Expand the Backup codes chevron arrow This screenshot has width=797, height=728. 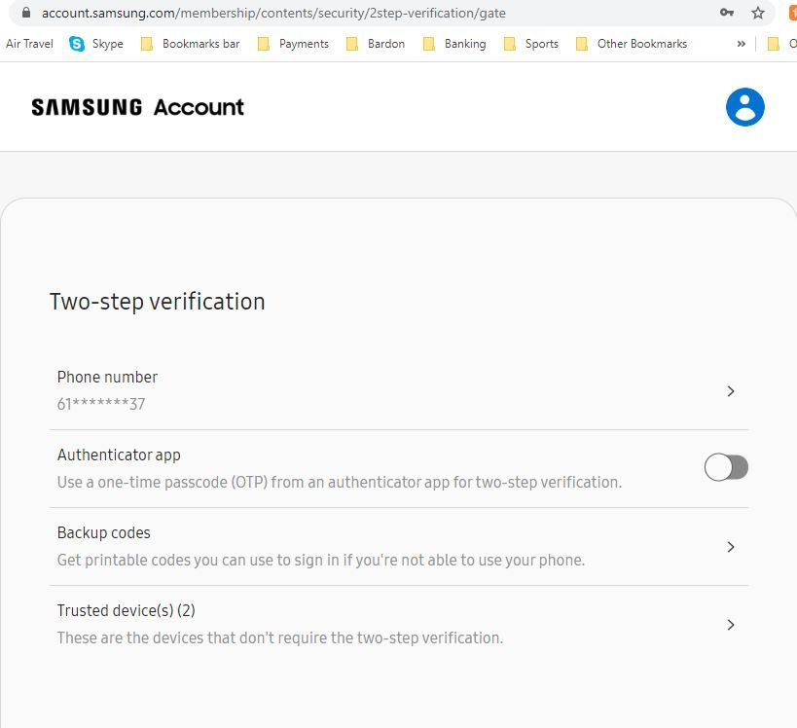coord(731,547)
